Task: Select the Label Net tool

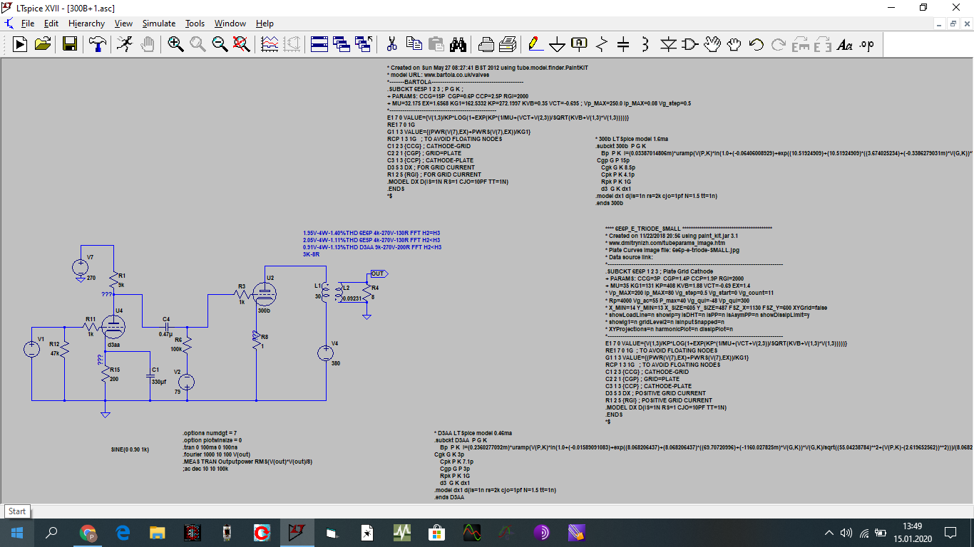Action: (x=579, y=44)
